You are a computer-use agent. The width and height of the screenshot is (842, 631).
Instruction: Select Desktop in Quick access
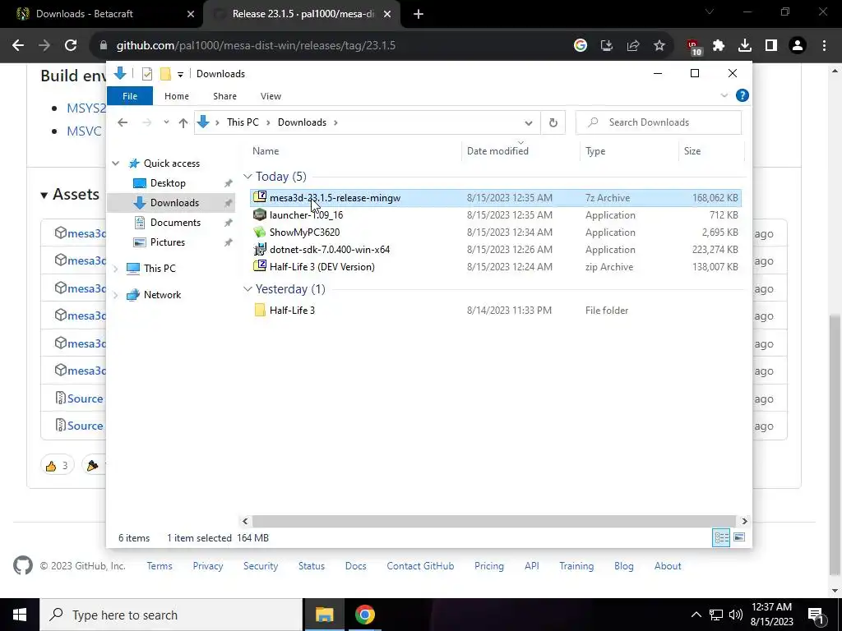168,183
